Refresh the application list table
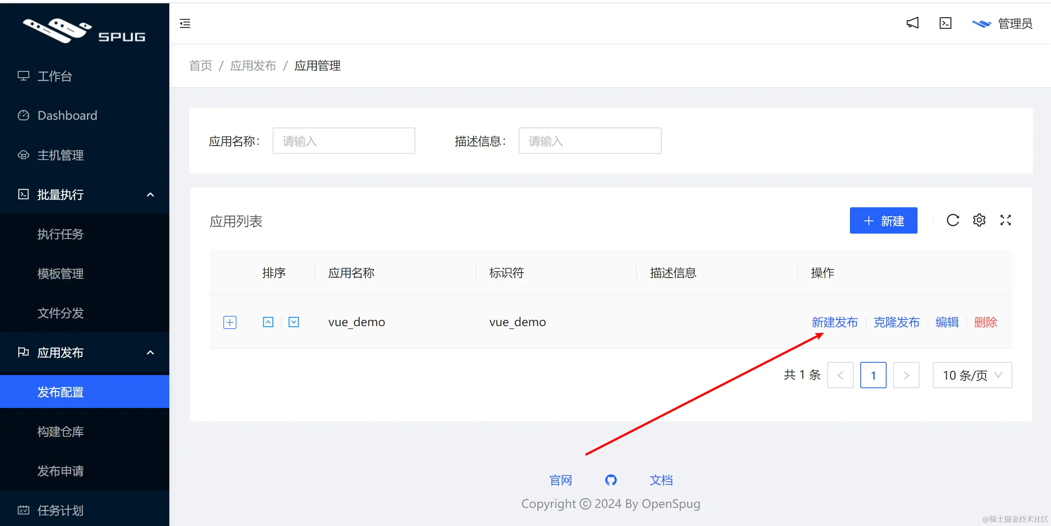1051x526 pixels. pyautogui.click(x=953, y=220)
